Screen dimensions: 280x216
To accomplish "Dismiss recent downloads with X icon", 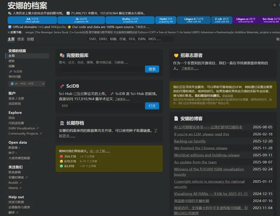I will [8, 32].
